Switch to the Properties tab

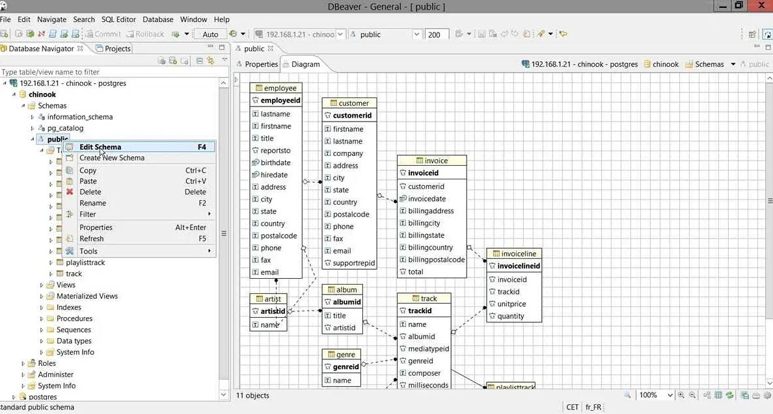click(x=256, y=64)
